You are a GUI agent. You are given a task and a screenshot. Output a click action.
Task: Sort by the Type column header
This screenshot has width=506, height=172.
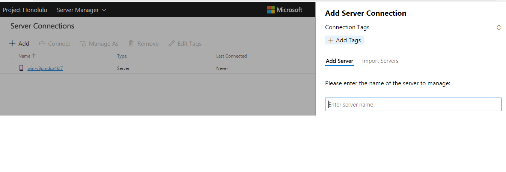122,56
